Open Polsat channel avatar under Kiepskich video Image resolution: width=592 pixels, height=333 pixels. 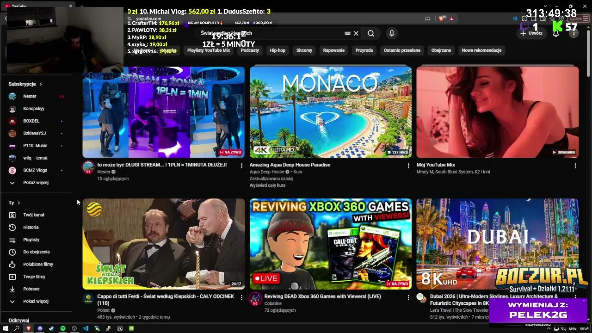(88, 299)
